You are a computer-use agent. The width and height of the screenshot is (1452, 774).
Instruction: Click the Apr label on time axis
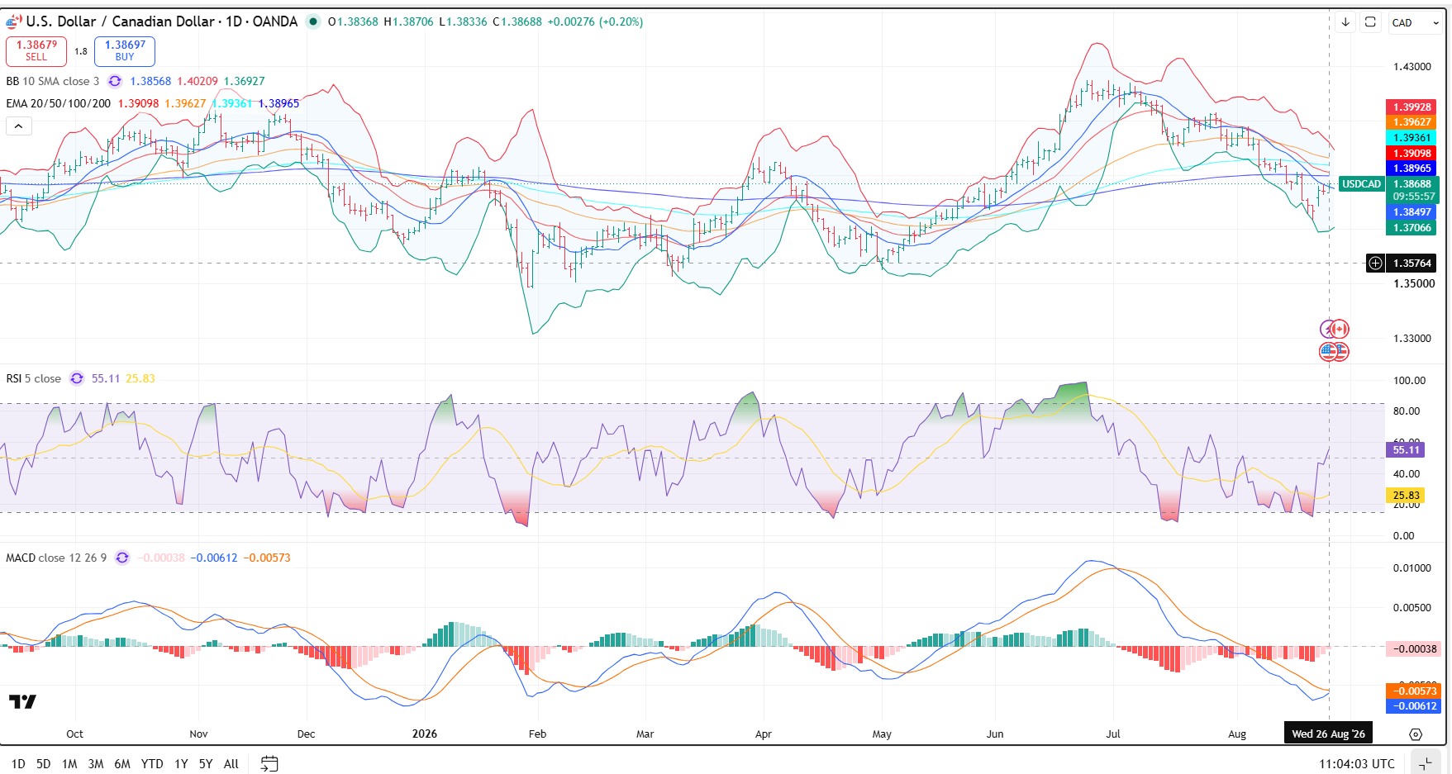tap(764, 734)
